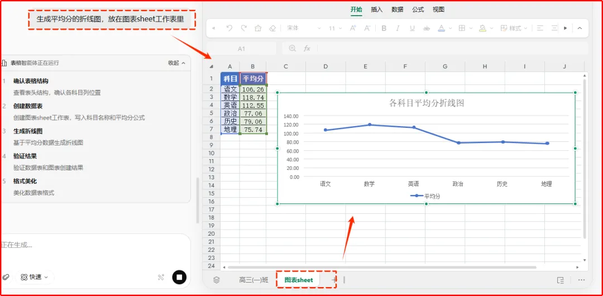Click the paperclip attachment icon

pyautogui.click(x=6, y=277)
